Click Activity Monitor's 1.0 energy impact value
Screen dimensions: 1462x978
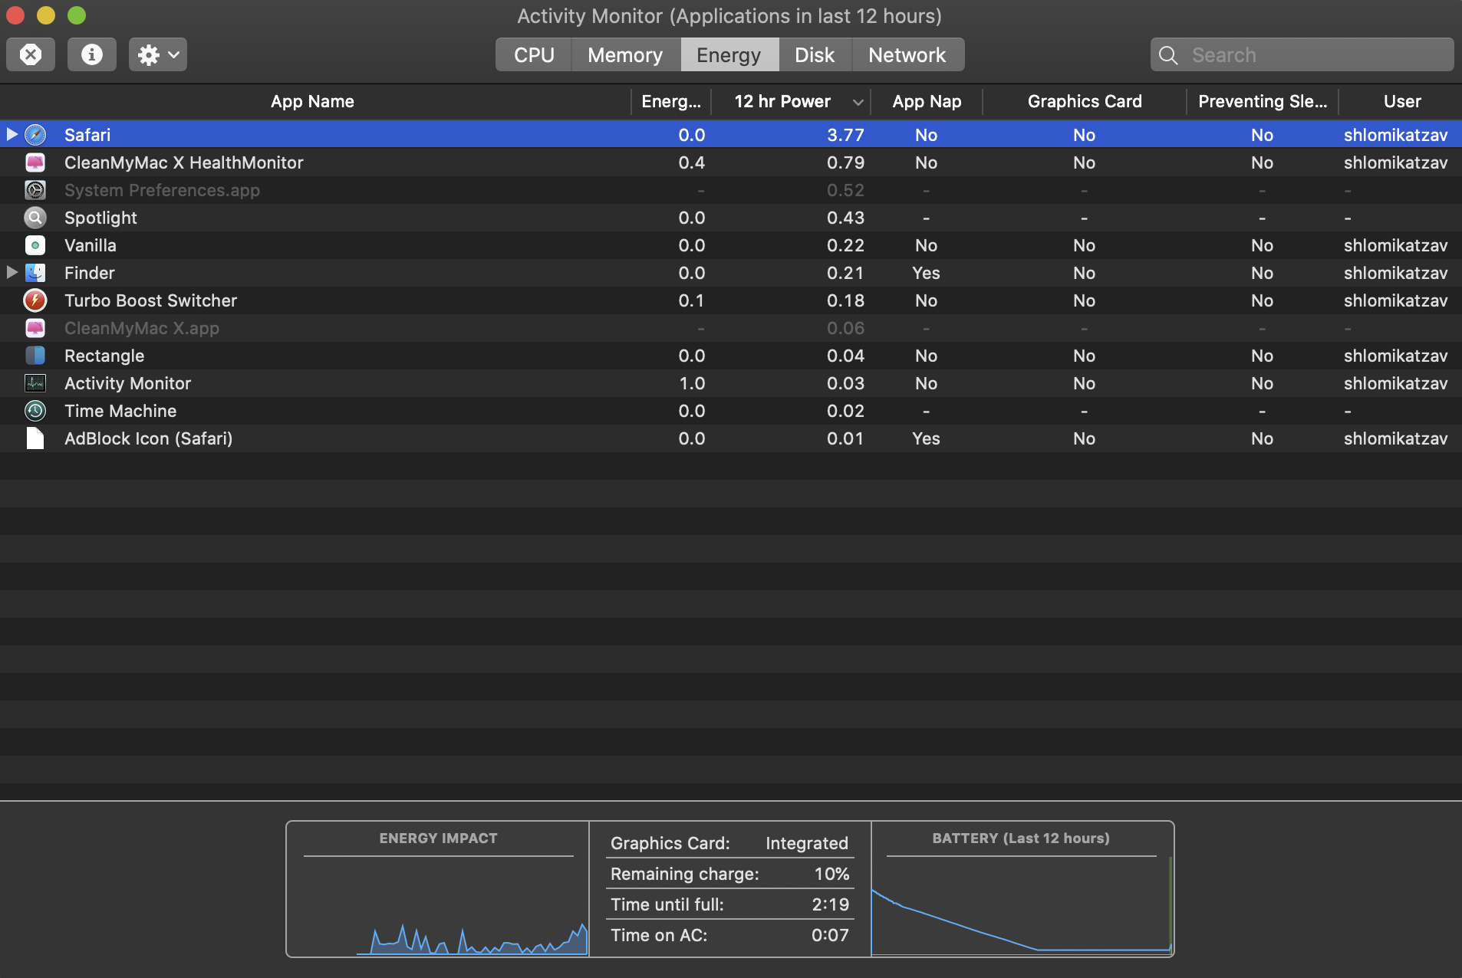pyautogui.click(x=692, y=383)
